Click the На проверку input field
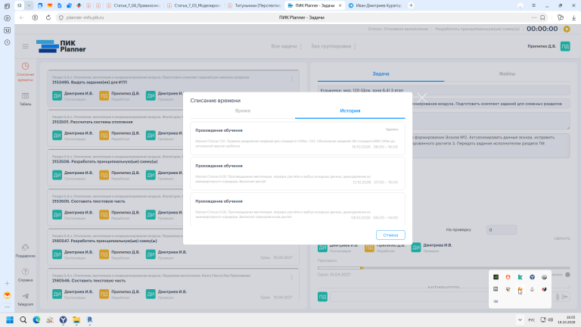The width and height of the screenshot is (581, 327). tap(502, 230)
